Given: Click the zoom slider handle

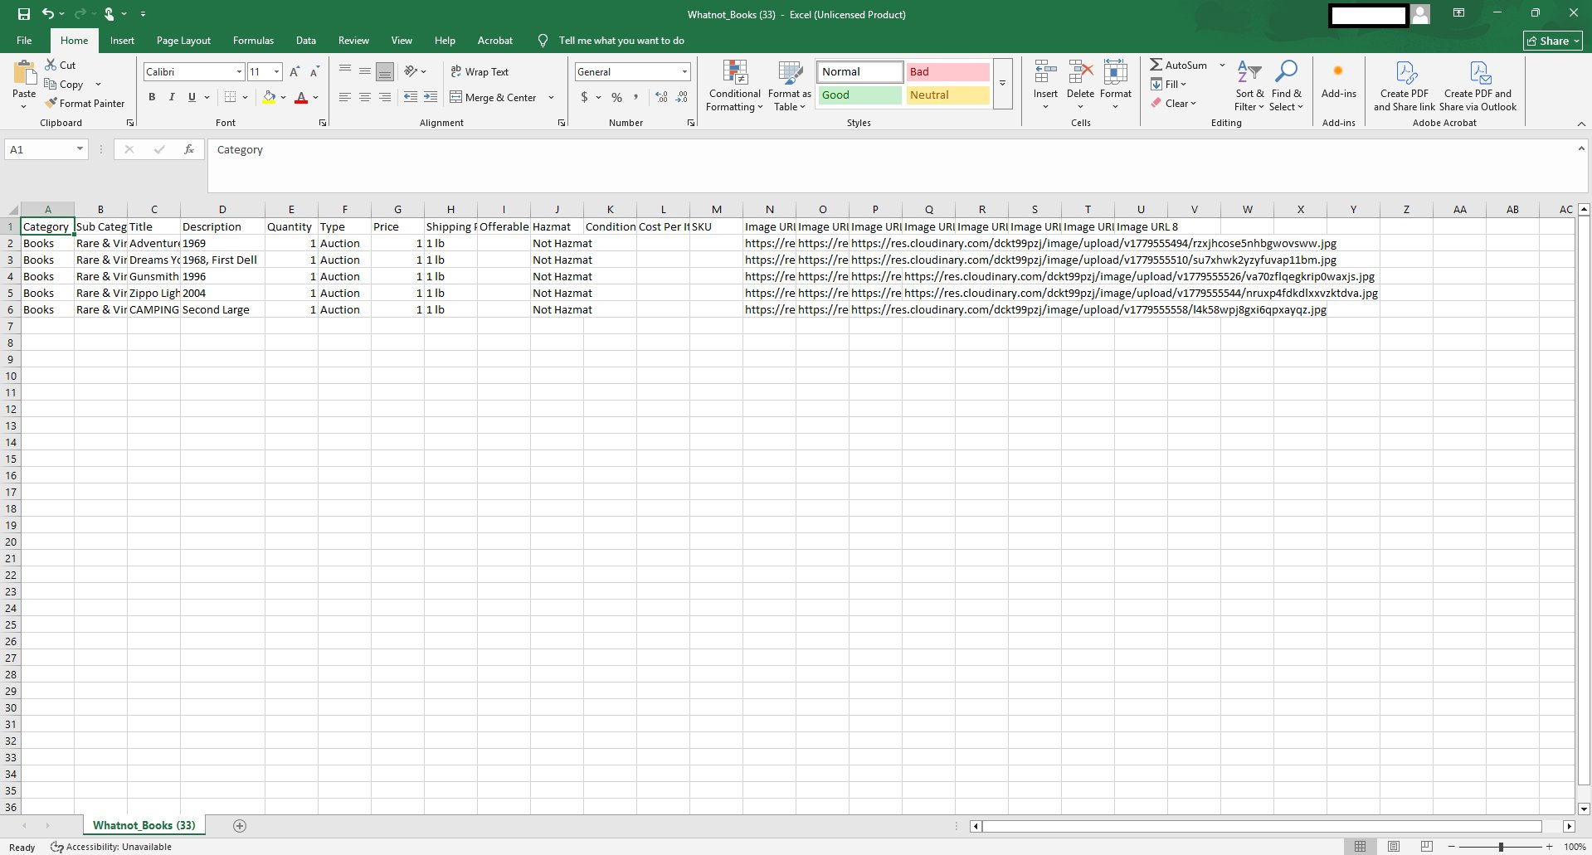Looking at the screenshot, I should pyautogui.click(x=1501, y=847).
